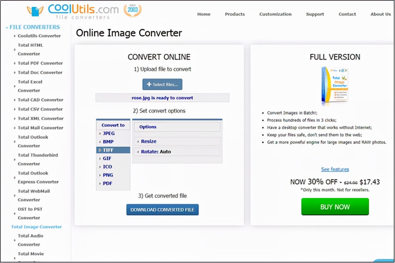Open the Products menu item
Image resolution: width=395 pixels, height=263 pixels.
(x=235, y=14)
